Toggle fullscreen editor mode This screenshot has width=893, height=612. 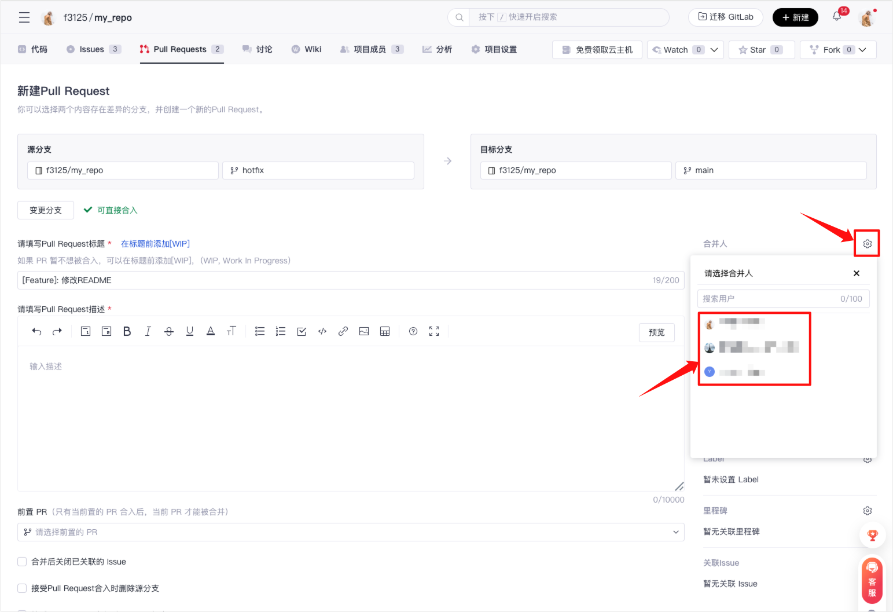coord(434,331)
